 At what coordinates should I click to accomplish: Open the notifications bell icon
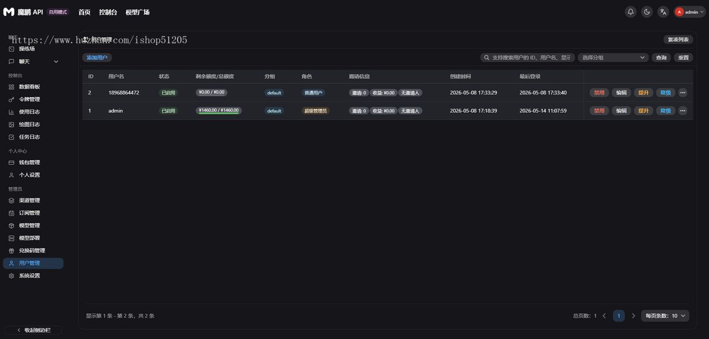(631, 12)
